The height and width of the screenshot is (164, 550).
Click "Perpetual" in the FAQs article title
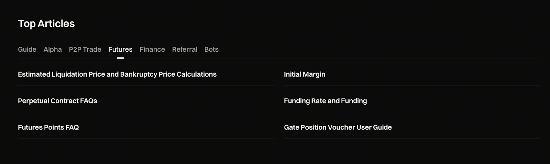pyautogui.click(x=33, y=101)
